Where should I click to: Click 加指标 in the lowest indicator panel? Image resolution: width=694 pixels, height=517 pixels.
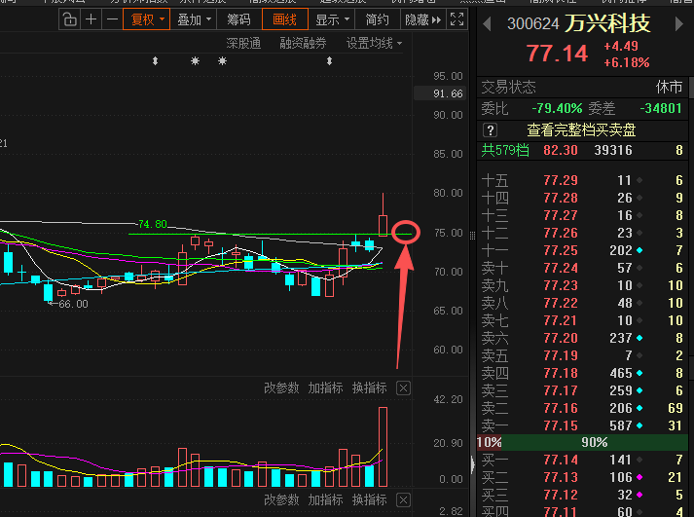[325, 500]
